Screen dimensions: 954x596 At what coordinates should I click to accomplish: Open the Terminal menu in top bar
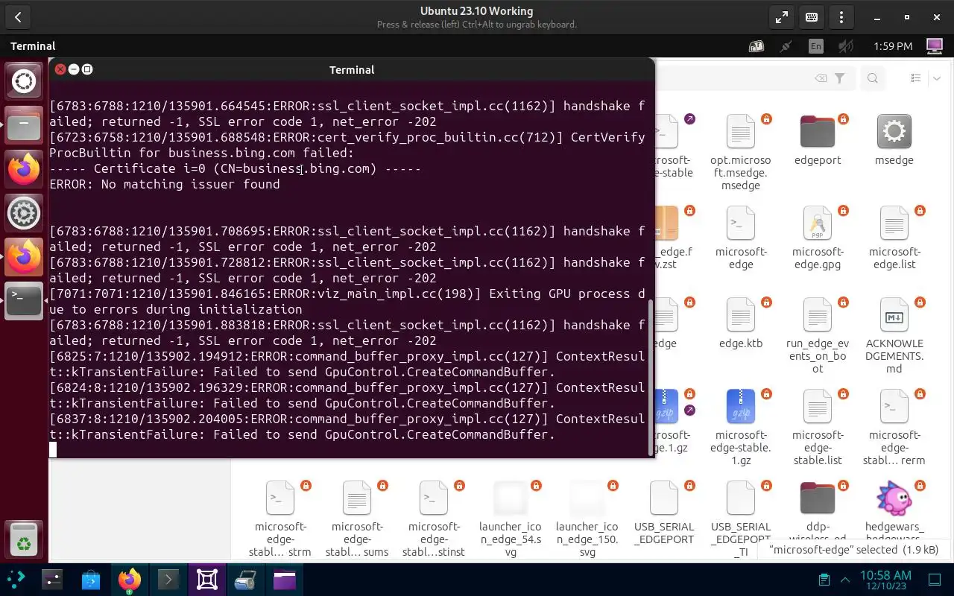pos(33,46)
